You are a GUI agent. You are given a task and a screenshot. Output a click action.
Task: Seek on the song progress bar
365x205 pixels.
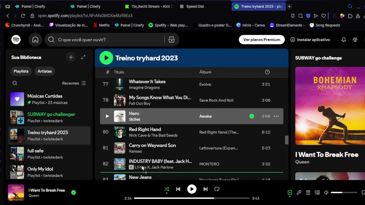click(192, 198)
